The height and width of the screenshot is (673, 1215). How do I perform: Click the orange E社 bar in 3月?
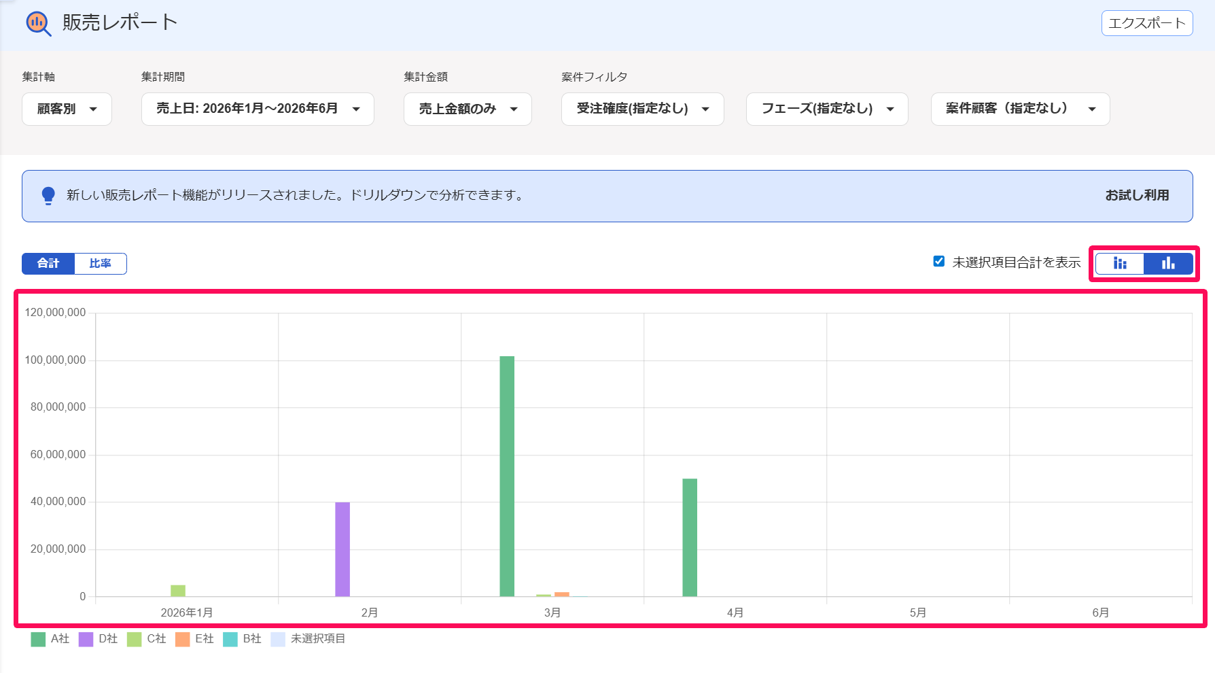coord(562,595)
